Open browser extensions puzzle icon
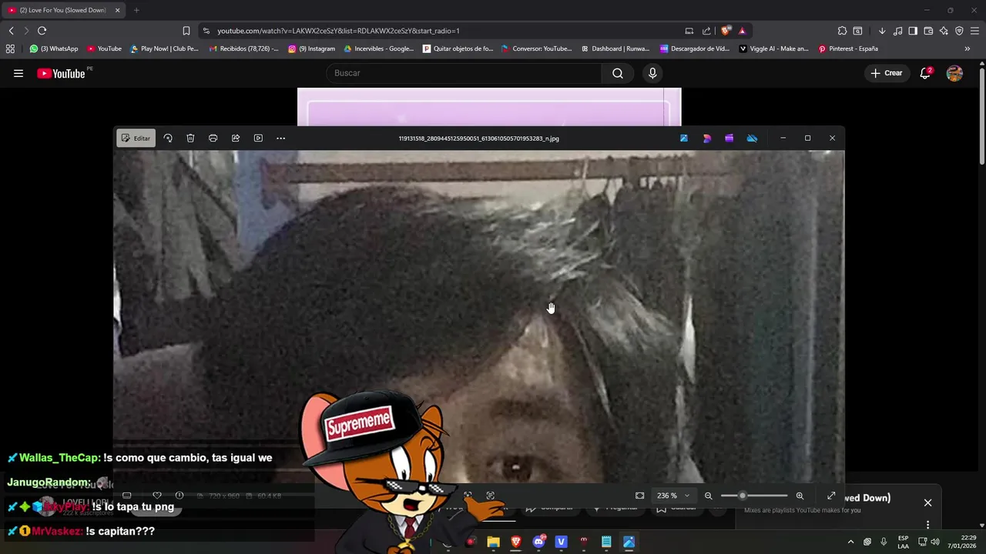 (x=842, y=31)
